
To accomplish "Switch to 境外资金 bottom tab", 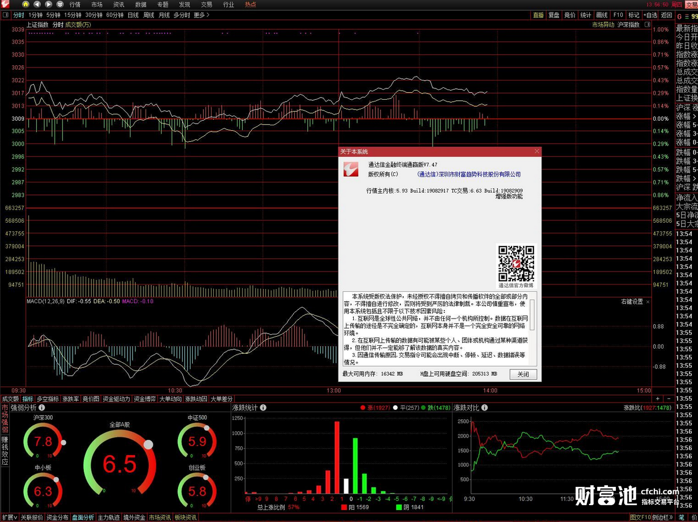I will click(134, 517).
